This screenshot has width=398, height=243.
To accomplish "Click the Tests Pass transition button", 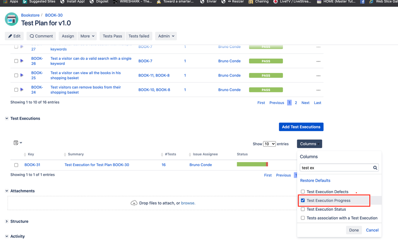I will [112, 36].
